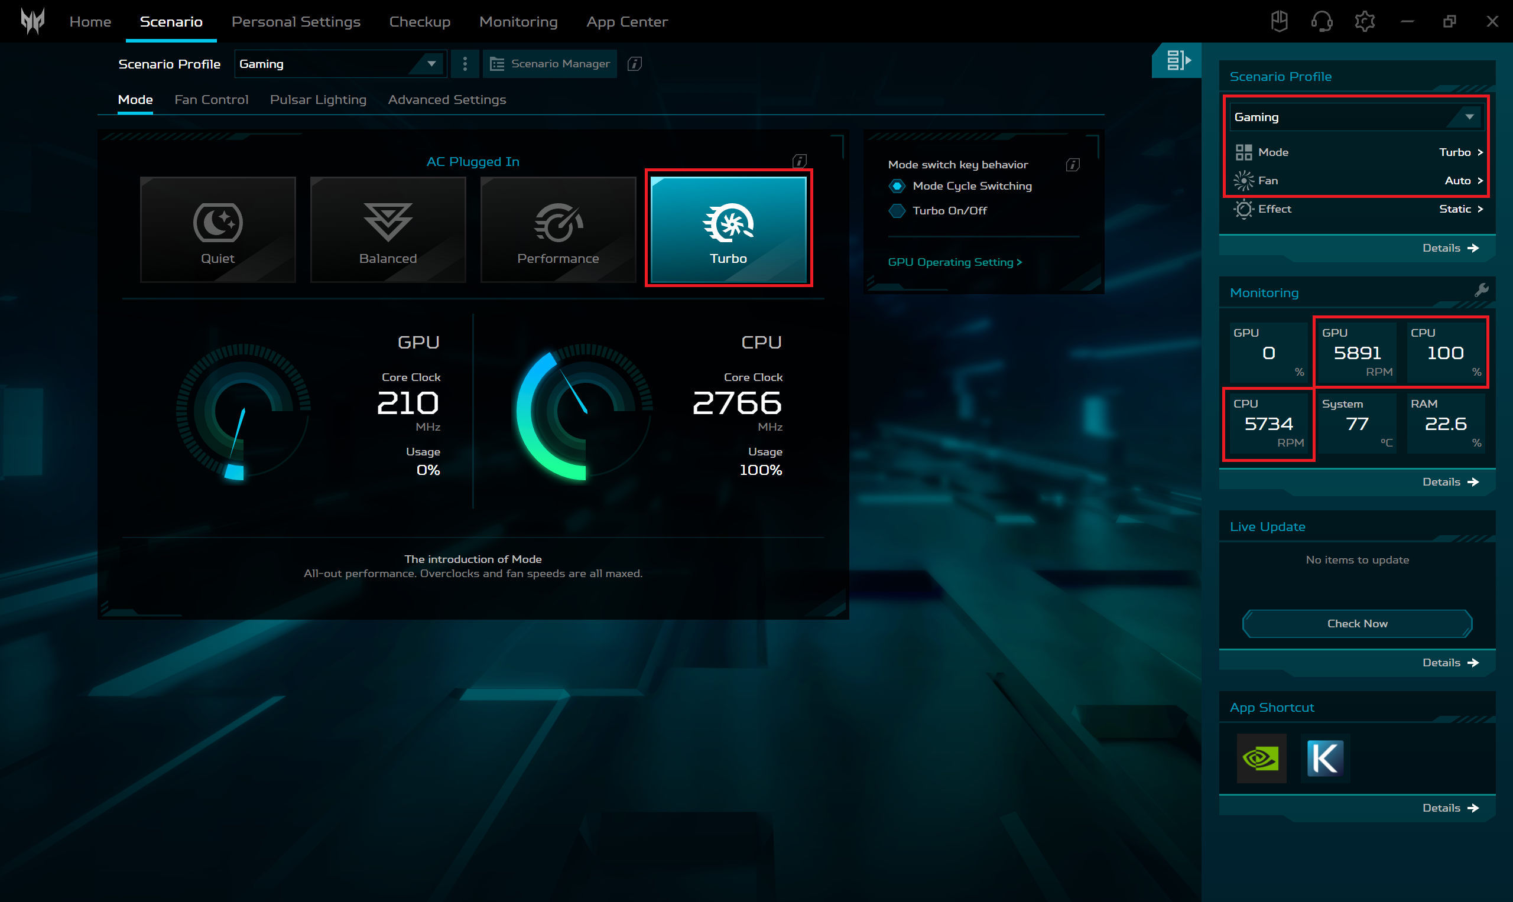Select the Performance mode icon

click(558, 223)
